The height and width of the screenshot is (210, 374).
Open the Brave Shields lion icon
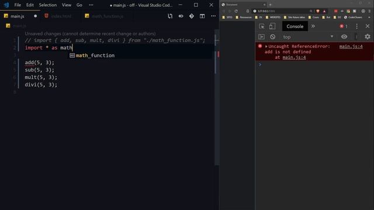(318, 11)
